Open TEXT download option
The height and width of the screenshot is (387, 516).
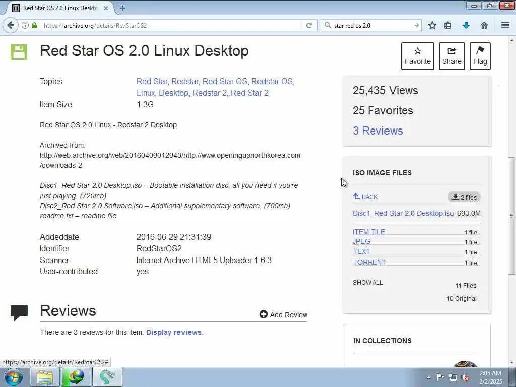click(361, 251)
